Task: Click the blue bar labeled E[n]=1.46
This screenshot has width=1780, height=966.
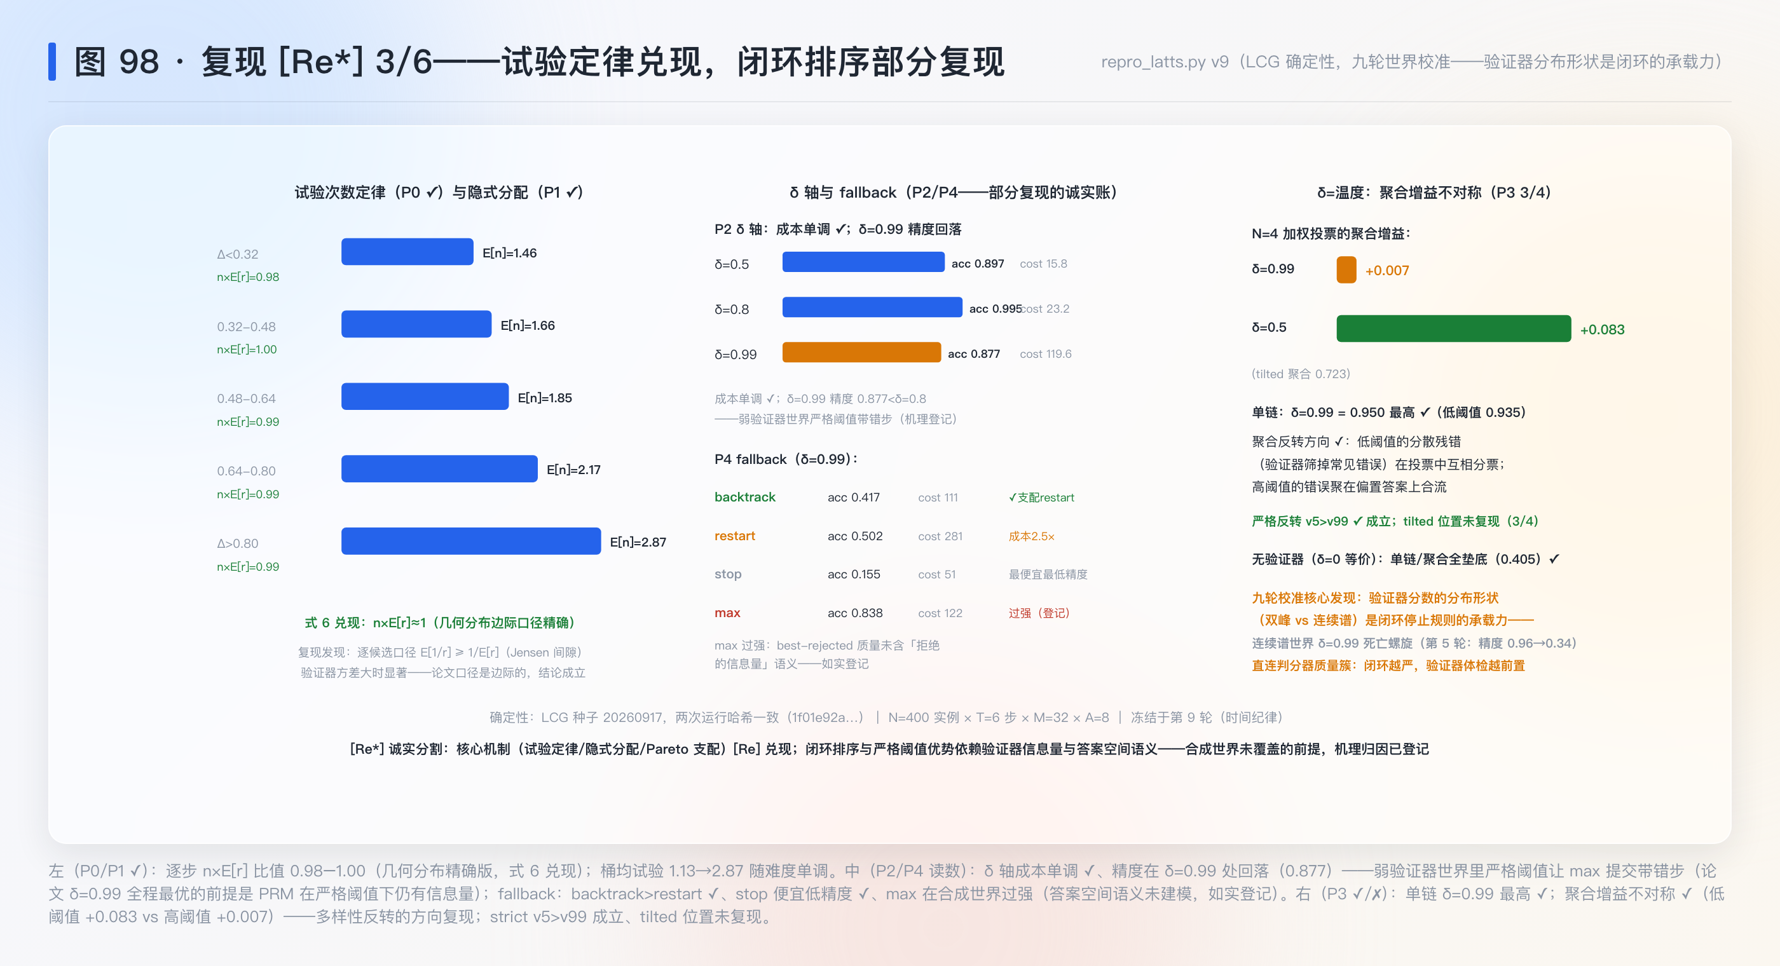Action: 407,252
